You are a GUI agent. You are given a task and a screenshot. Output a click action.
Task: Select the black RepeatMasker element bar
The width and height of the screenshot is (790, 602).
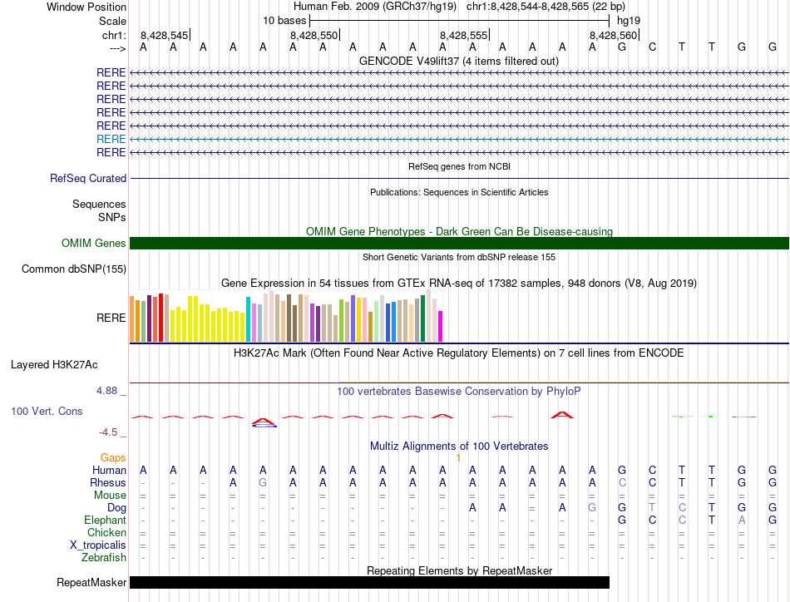369,583
